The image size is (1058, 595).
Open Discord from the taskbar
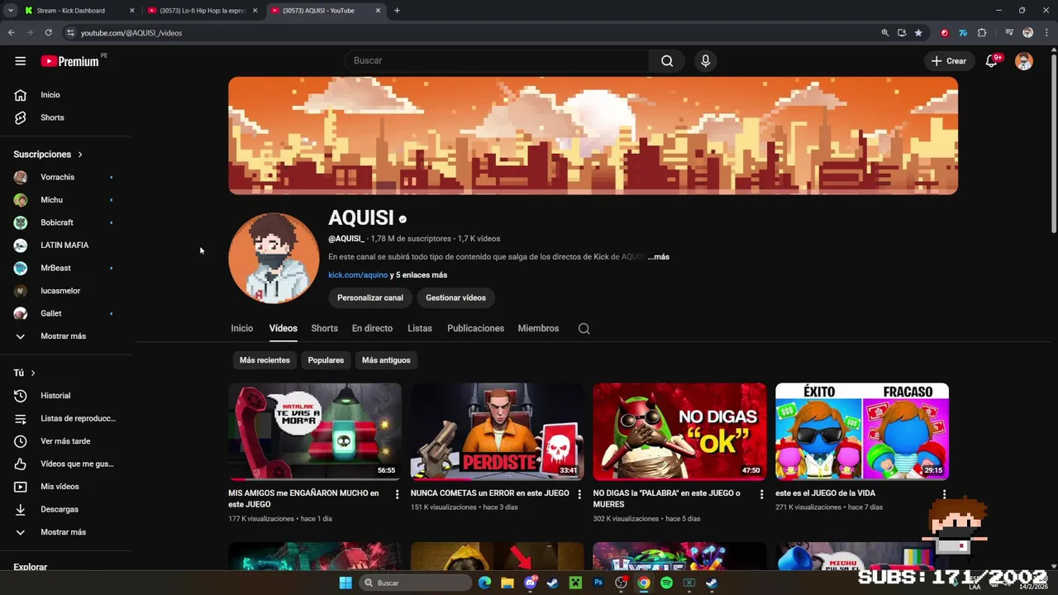[x=531, y=583]
